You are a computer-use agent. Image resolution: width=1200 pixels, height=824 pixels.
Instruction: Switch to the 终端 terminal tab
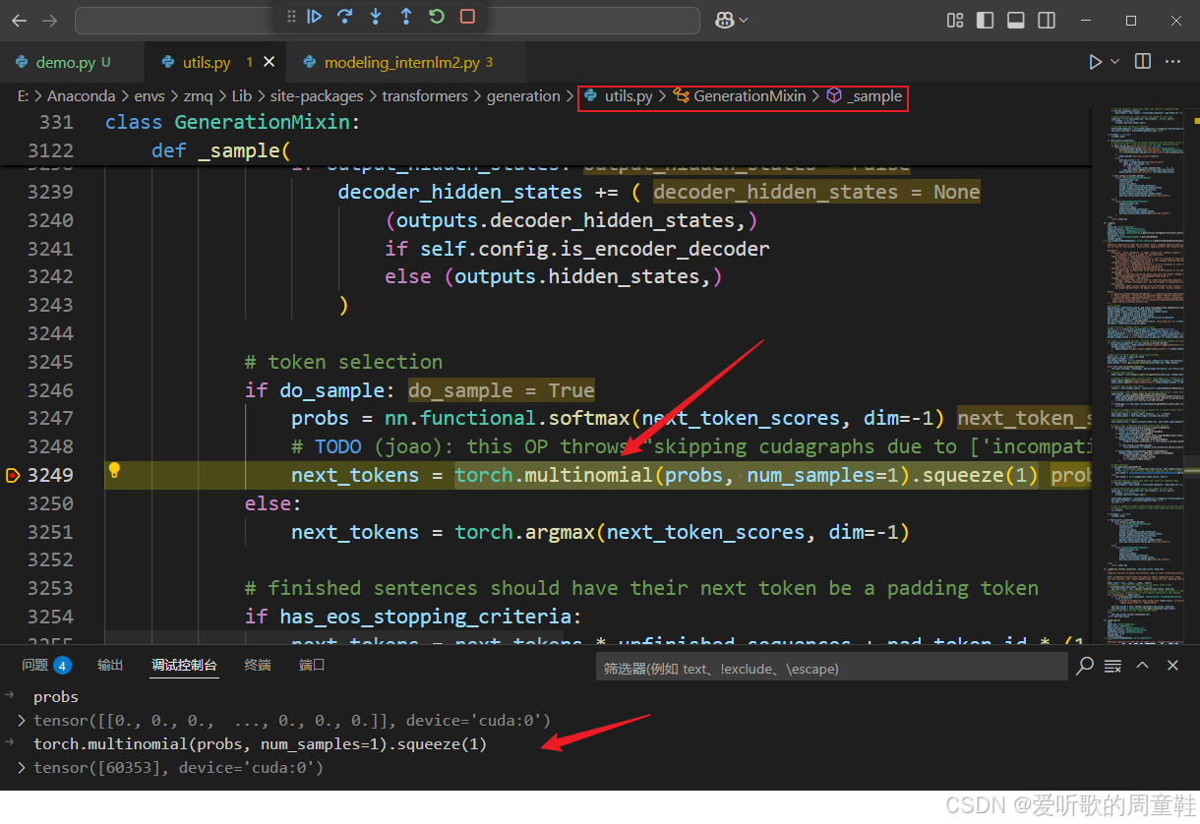258,666
